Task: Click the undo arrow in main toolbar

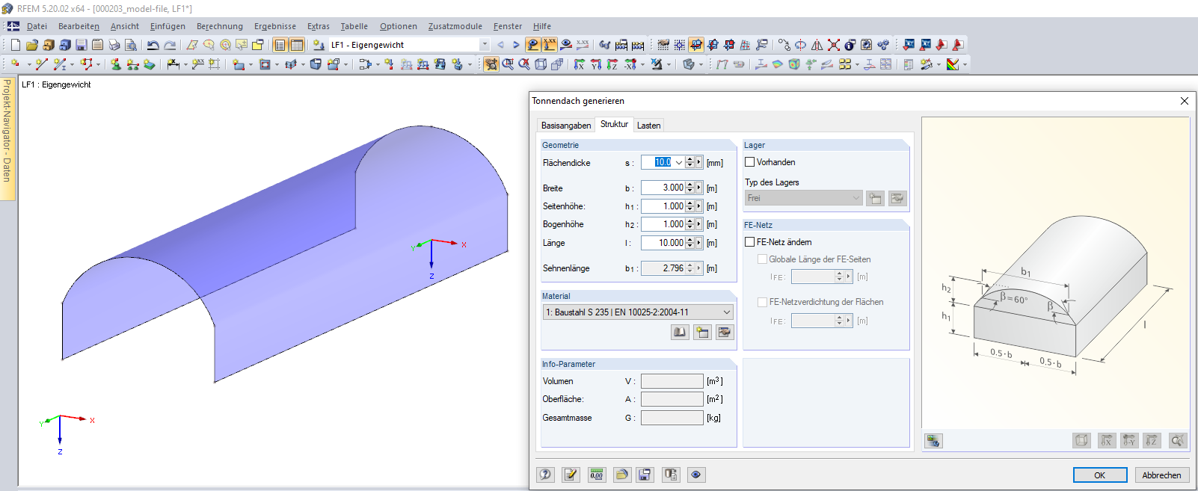Action: coord(153,45)
